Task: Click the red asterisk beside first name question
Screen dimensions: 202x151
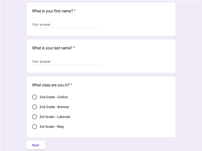Action: (75, 10)
